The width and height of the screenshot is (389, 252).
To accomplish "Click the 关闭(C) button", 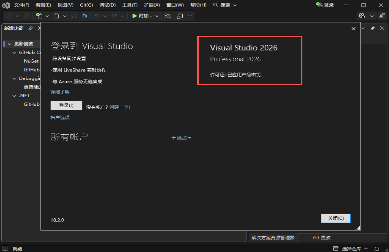I will tap(336, 218).
